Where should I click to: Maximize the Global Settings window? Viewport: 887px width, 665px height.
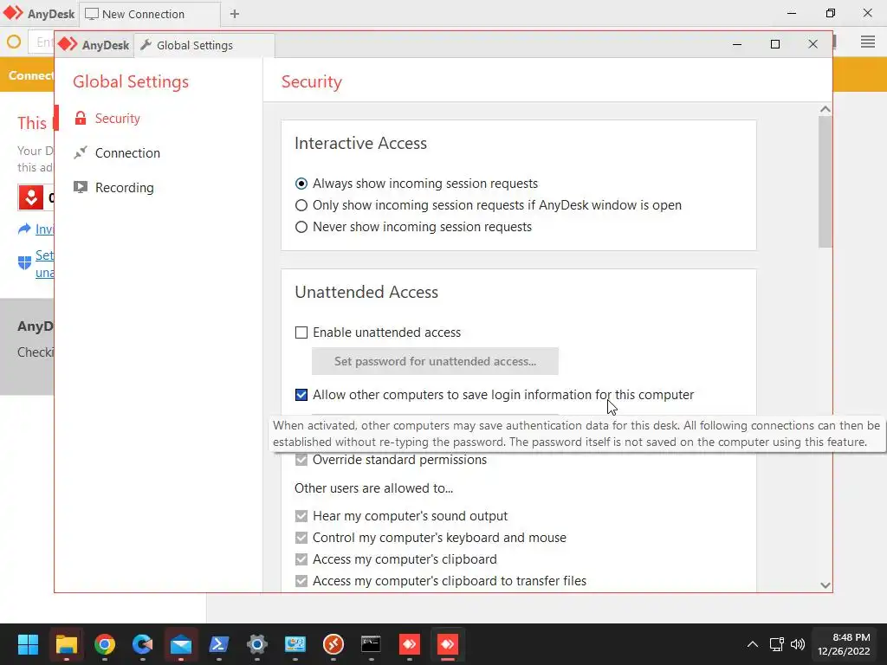tap(775, 44)
